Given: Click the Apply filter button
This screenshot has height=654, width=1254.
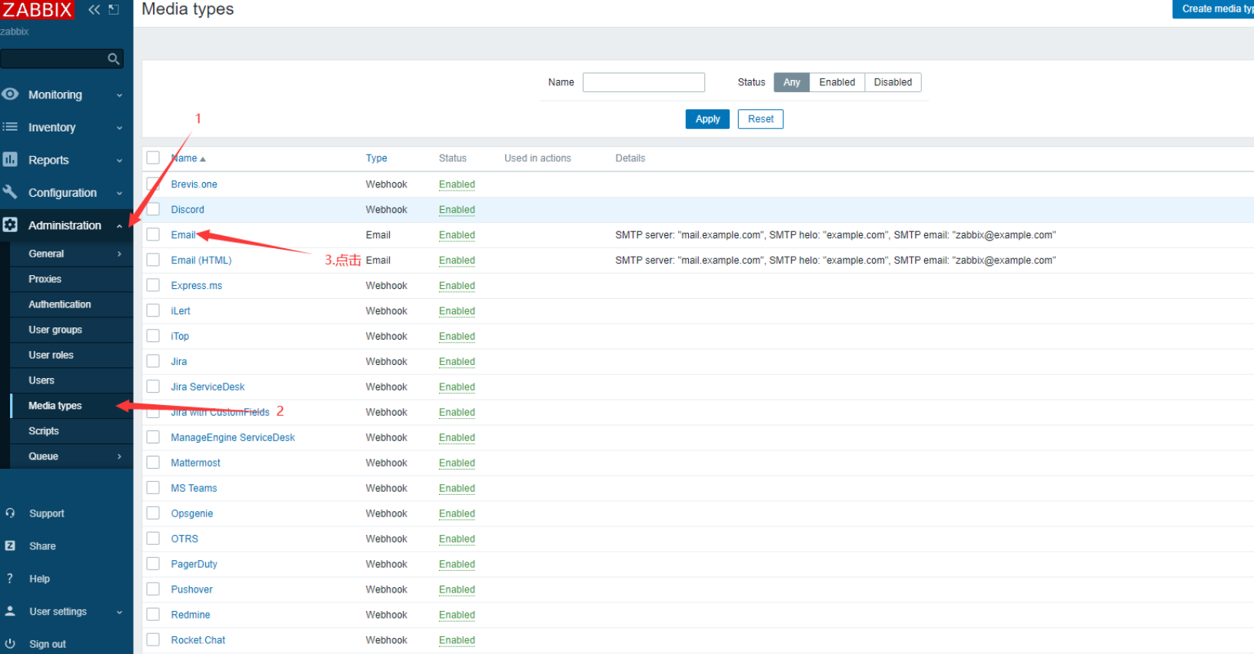Looking at the screenshot, I should point(707,119).
